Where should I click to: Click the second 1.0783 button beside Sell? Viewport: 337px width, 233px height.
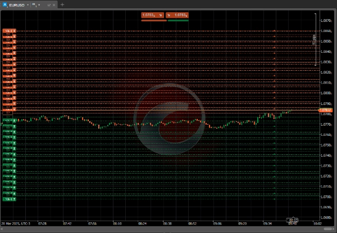point(177,15)
